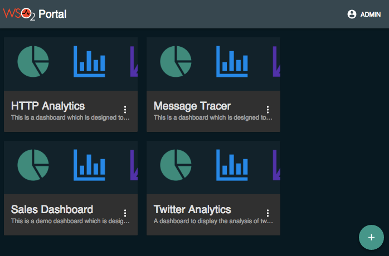This screenshot has height=256, width=389.
Task: Click bar chart icon on Message Tracer card
Action: point(232,61)
